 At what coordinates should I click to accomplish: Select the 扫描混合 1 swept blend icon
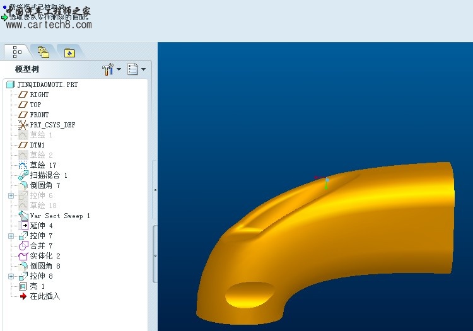click(23, 175)
